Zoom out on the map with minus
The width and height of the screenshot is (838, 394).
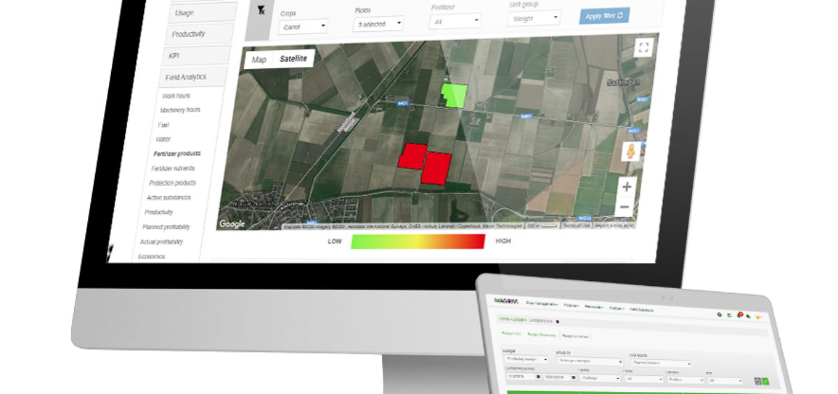point(625,207)
